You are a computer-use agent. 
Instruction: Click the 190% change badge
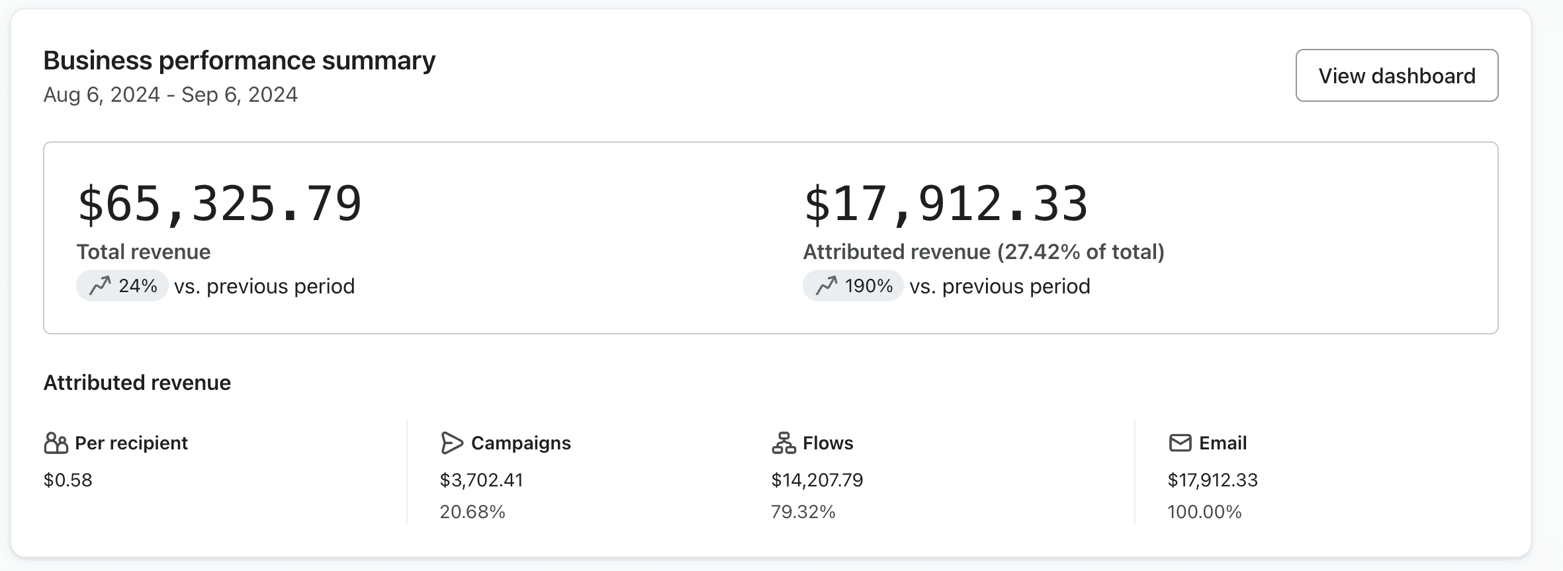pos(853,286)
